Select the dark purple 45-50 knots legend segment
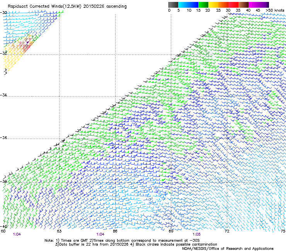 [x=264, y=5]
